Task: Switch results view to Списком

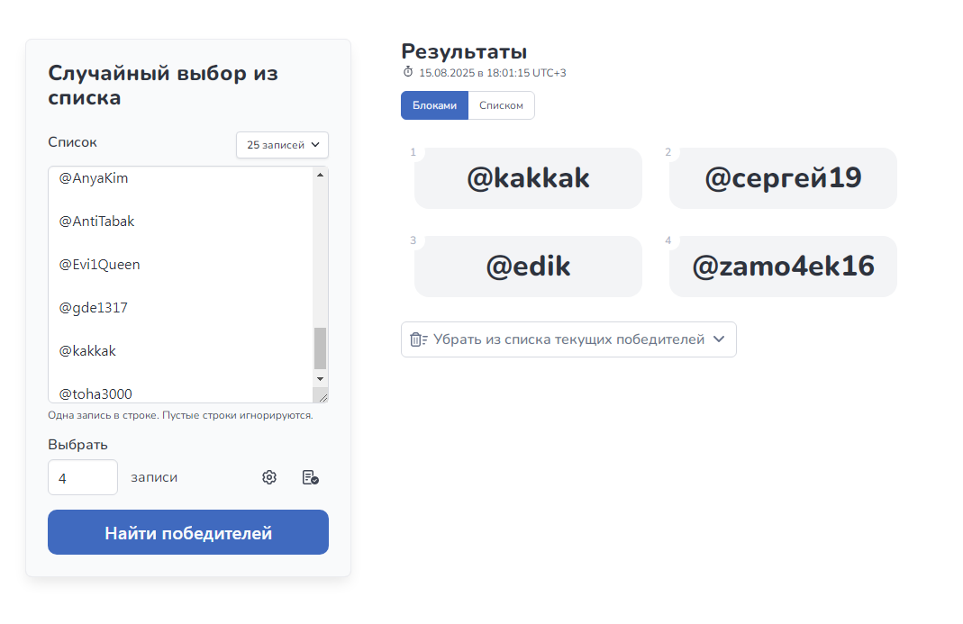Action: point(501,105)
